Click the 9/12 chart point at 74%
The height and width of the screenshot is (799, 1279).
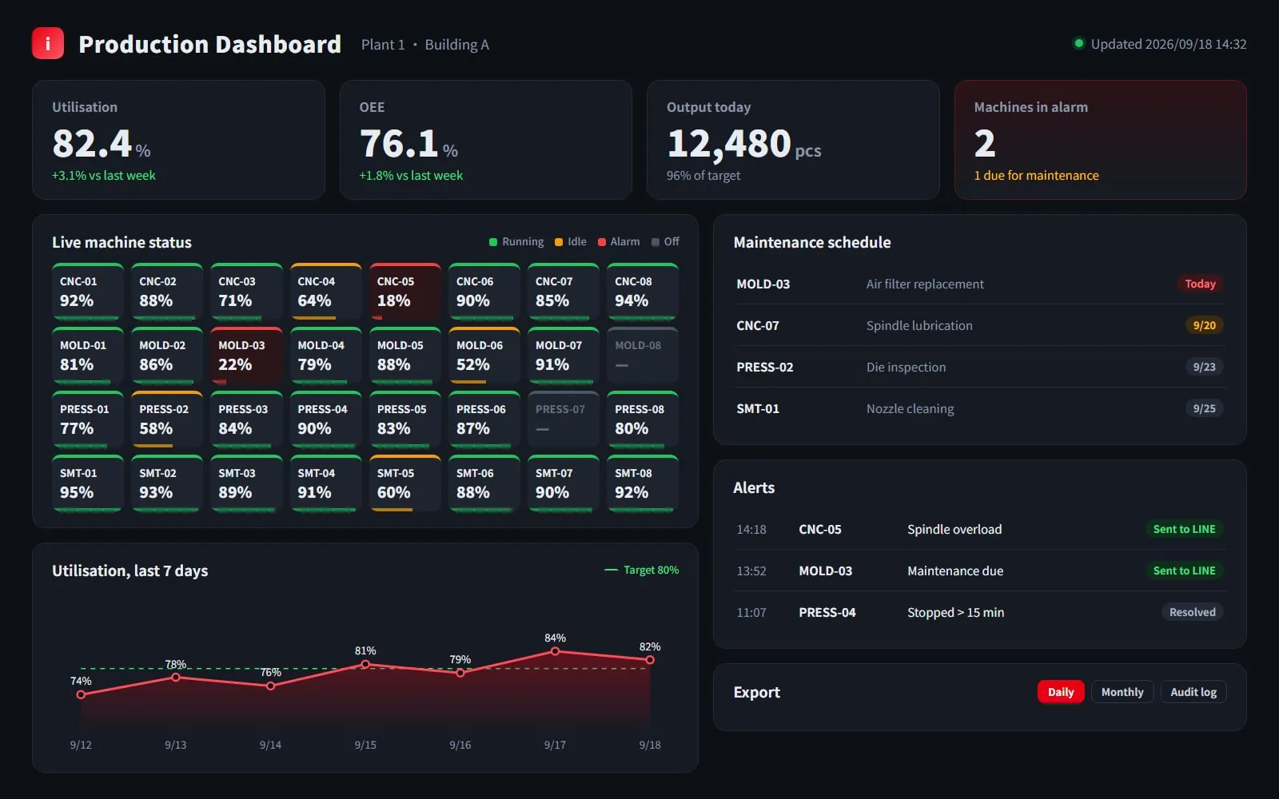tap(81, 694)
